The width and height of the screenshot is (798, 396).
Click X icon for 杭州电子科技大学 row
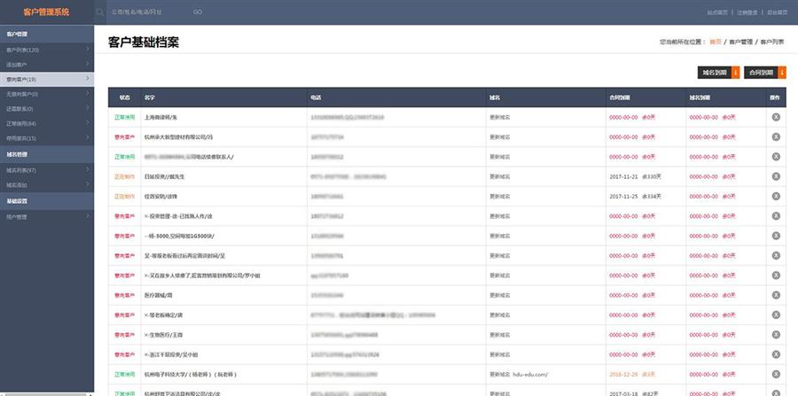pos(775,374)
